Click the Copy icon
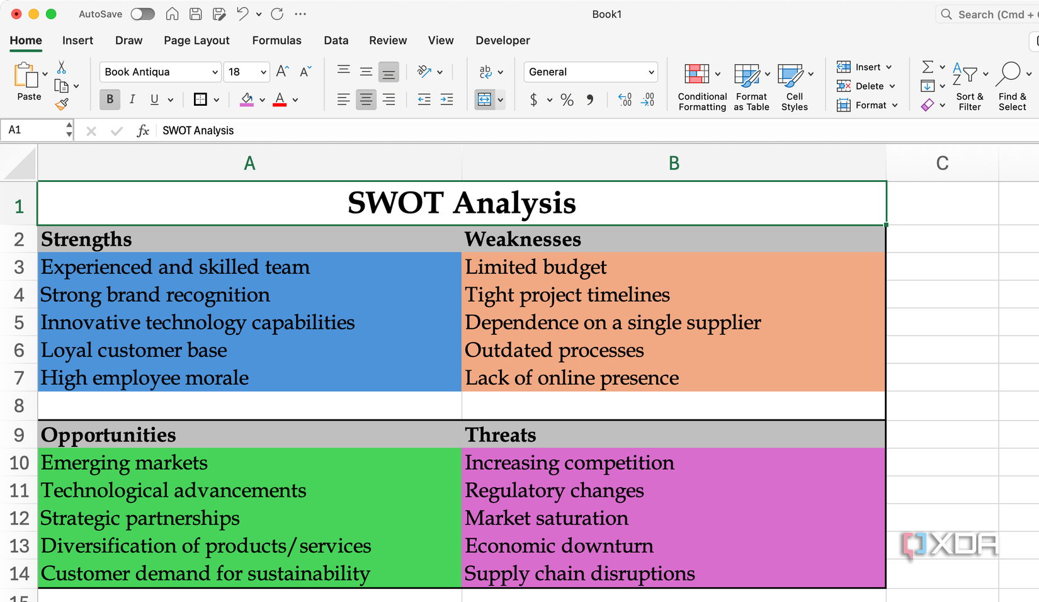The width and height of the screenshot is (1039, 602). 62,86
